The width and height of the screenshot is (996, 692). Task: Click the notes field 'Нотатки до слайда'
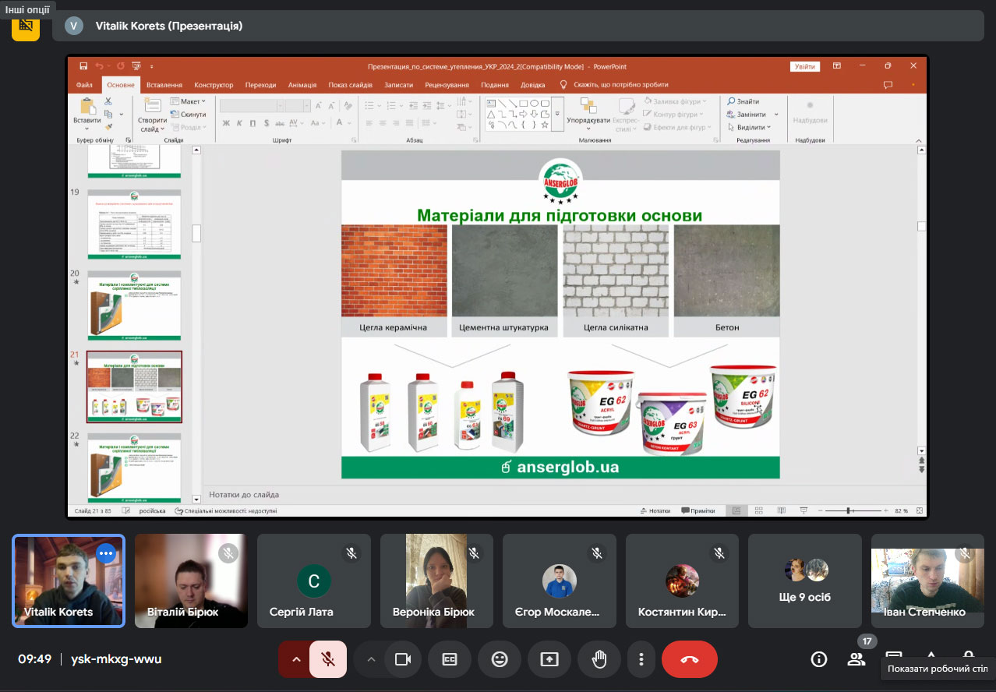[245, 494]
